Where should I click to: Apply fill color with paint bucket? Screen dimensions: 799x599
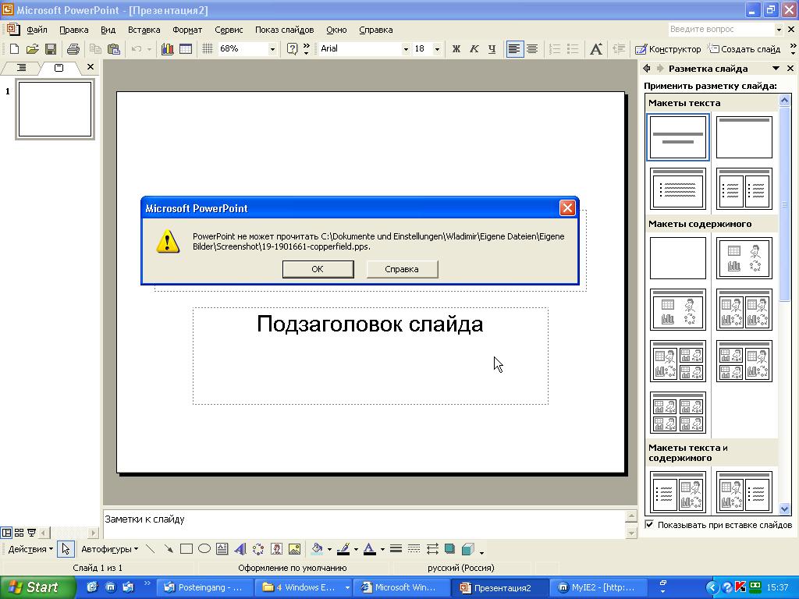click(x=317, y=548)
